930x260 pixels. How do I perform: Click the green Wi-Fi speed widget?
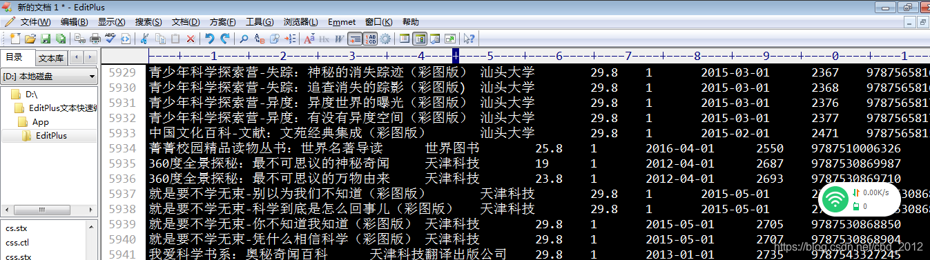(x=859, y=200)
